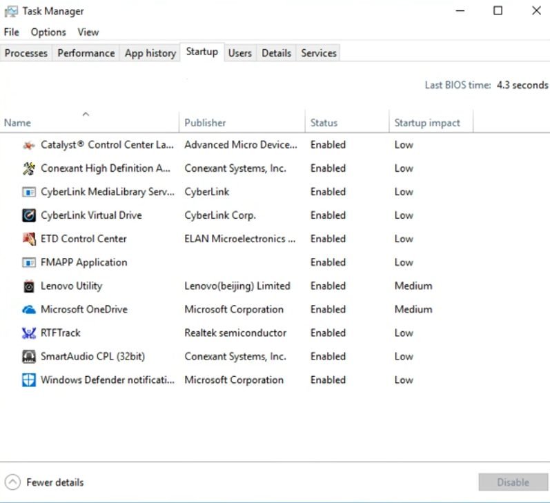Click the Conexant High Definition Audio icon
The width and height of the screenshot is (550, 503).
29,168
